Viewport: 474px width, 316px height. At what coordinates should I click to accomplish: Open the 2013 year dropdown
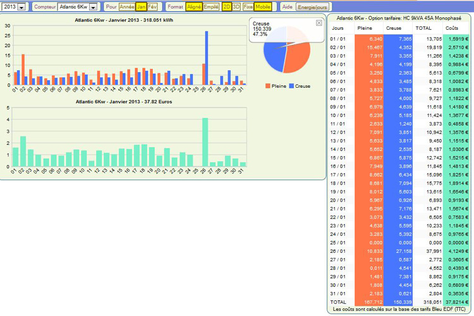pos(21,7)
